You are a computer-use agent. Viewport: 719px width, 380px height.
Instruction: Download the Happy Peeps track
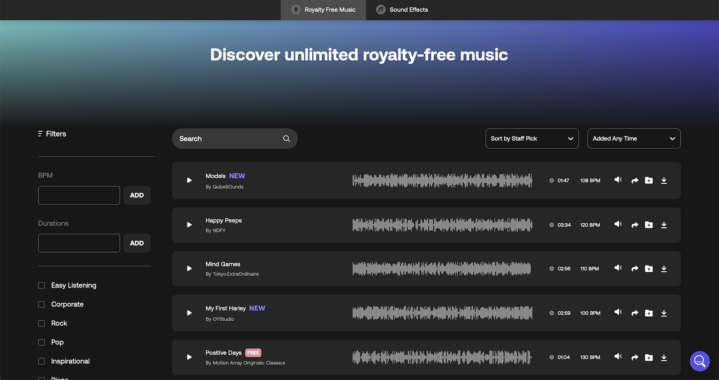point(664,225)
